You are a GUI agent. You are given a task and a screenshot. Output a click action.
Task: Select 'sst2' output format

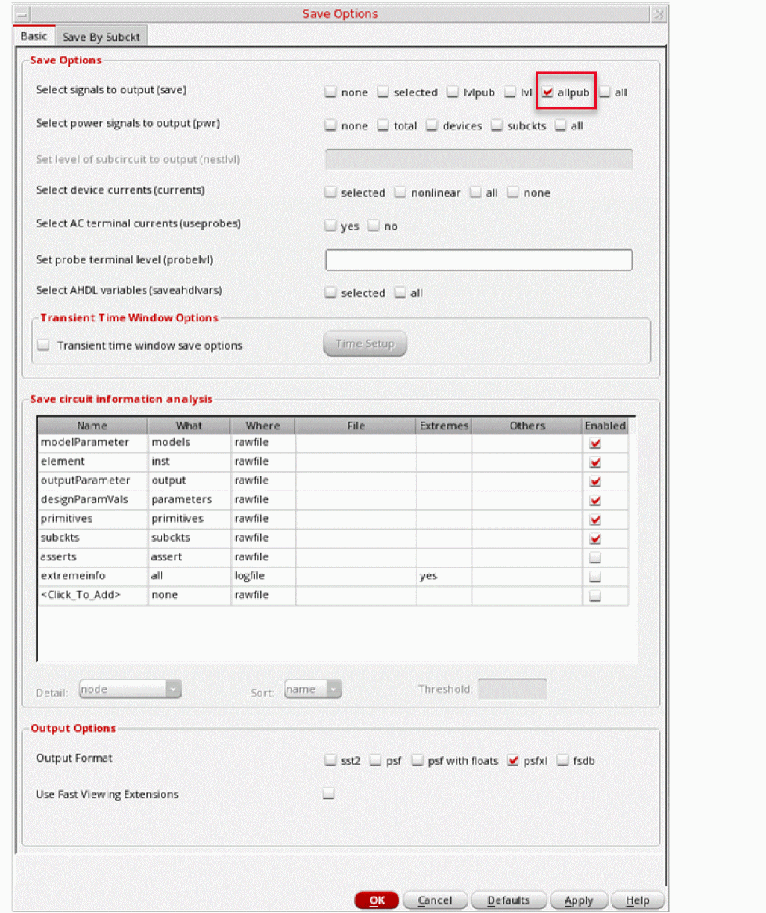tap(331, 760)
